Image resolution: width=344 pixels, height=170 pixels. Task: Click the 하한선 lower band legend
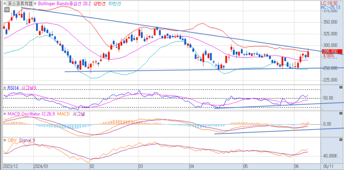click(x=114, y=4)
